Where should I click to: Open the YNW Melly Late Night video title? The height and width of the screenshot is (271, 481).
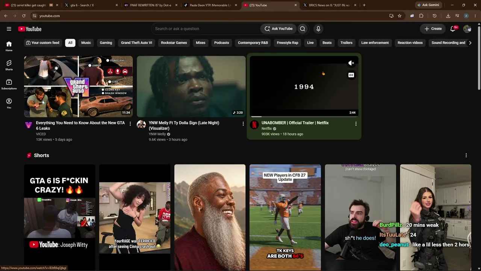coord(184,125)
